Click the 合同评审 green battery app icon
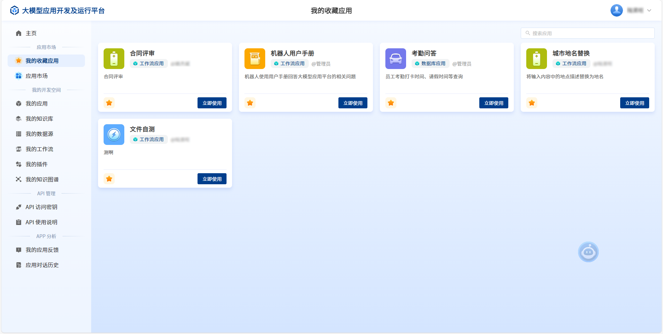 point(114,59)
